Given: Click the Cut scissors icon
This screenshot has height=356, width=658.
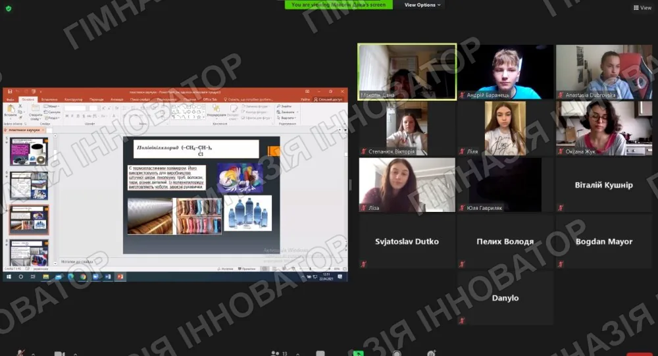Looking at the screenshot, I should (x=20, y=107).
